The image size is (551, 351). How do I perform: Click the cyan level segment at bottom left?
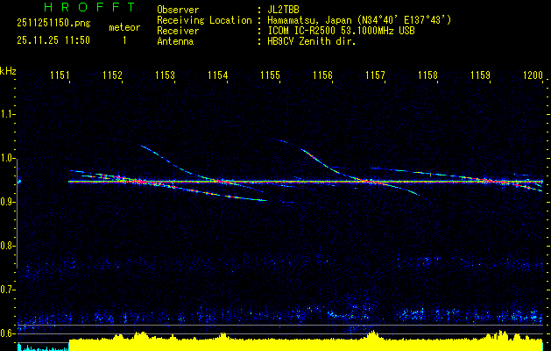click(x=42, y=347)
